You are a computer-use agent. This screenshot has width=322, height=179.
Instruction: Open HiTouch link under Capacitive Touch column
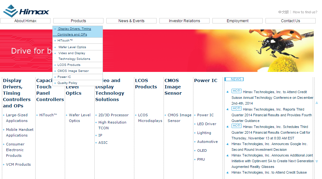click(48, 115)
